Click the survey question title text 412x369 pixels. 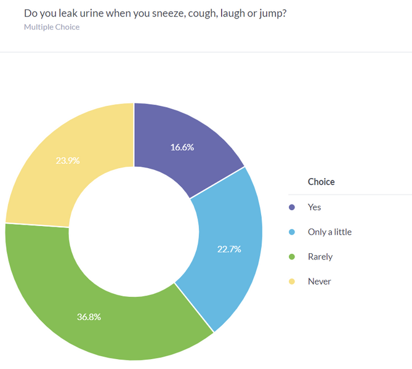tap(155, 13)
